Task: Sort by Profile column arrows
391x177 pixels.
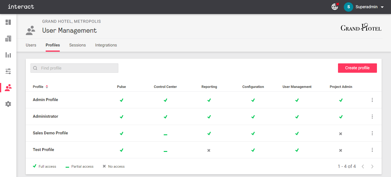Action: [47, 87]
